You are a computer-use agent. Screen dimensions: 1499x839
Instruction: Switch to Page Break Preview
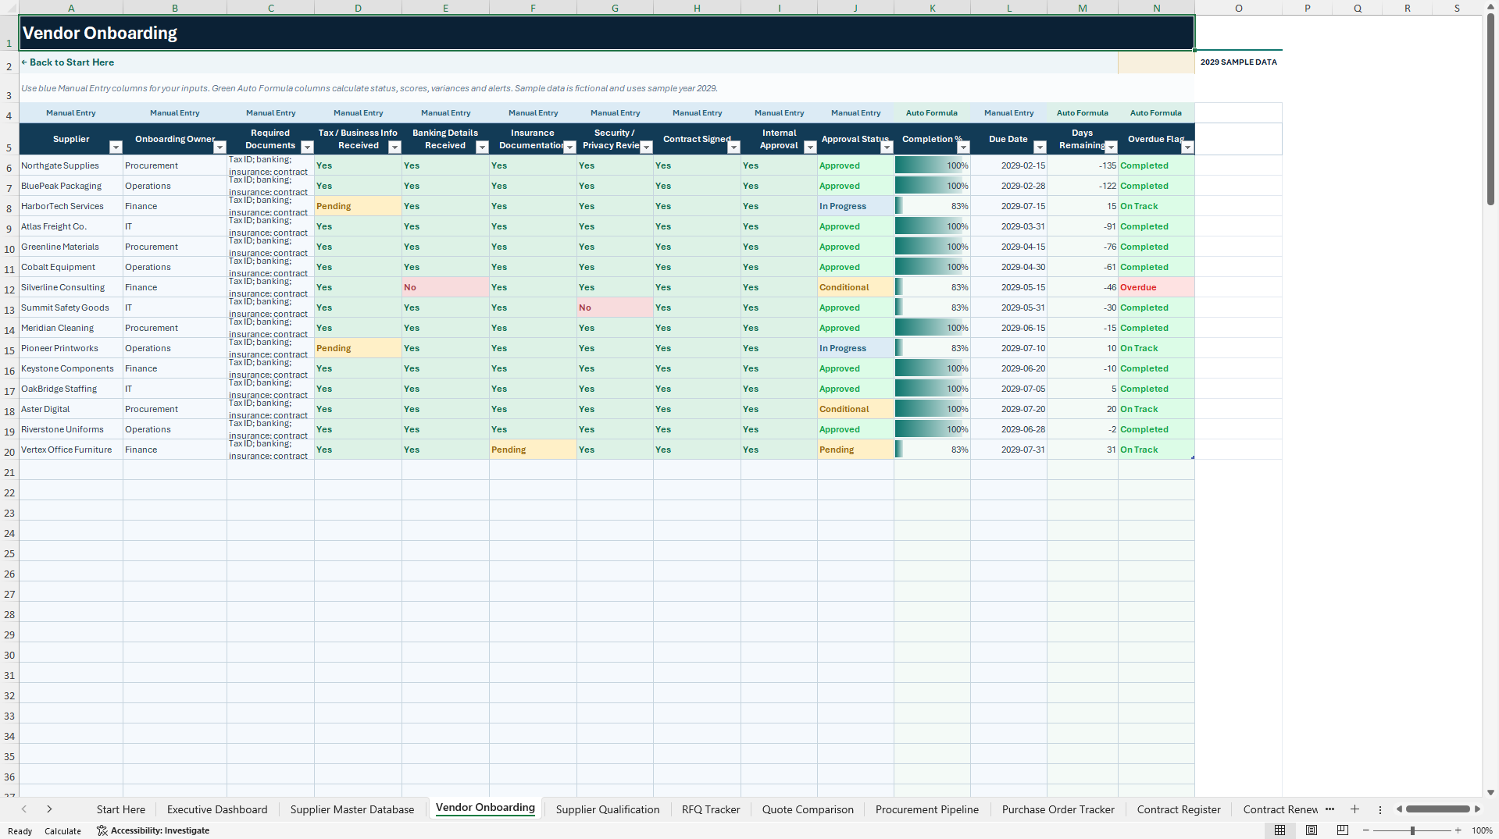[x=1343, y=830]
